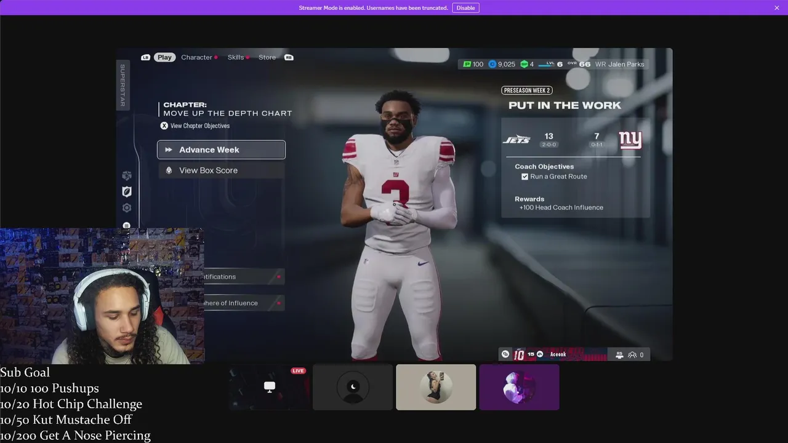Click the RB bumper icon
The image size is (788, 443).
pos(289,57)
